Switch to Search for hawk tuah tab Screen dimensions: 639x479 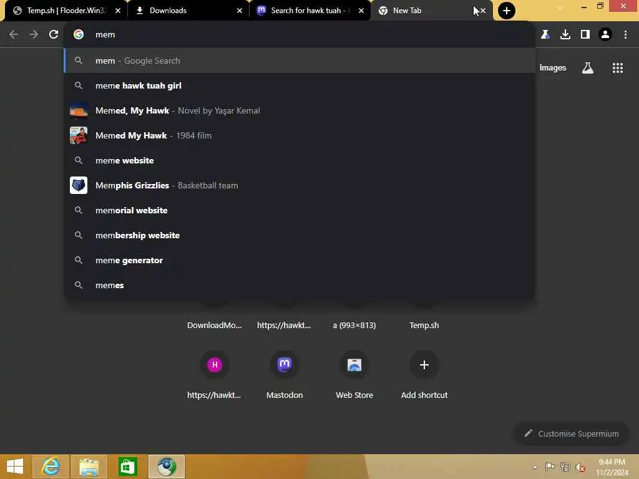pos(310,11)
